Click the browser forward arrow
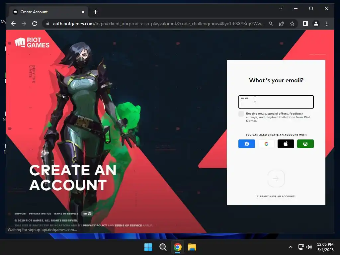 (24, 24)
